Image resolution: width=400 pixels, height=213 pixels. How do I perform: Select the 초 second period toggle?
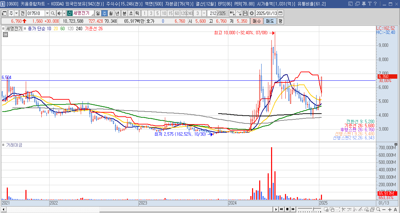(x=131, y=13)
